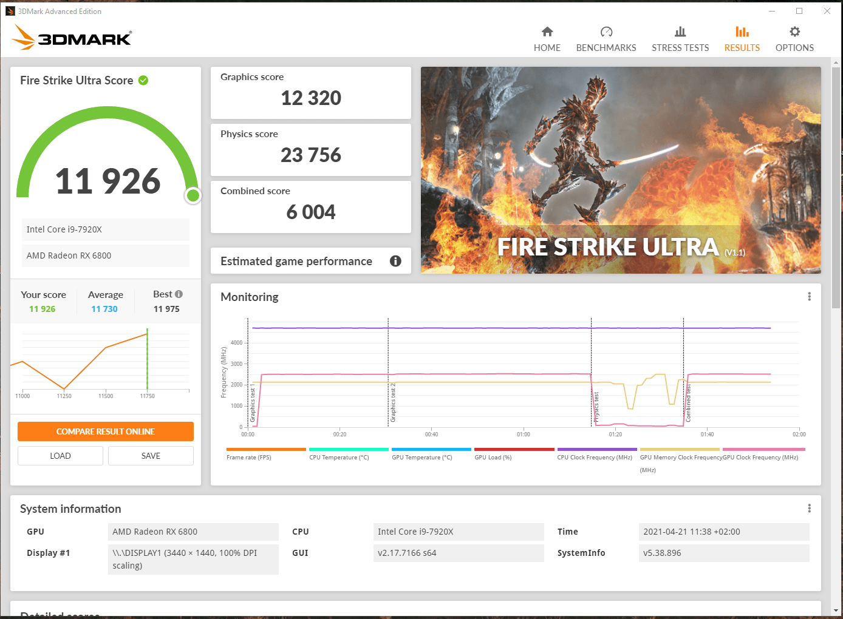Click the 3DMark logo

pyautogui.click(x=72, y=38)
